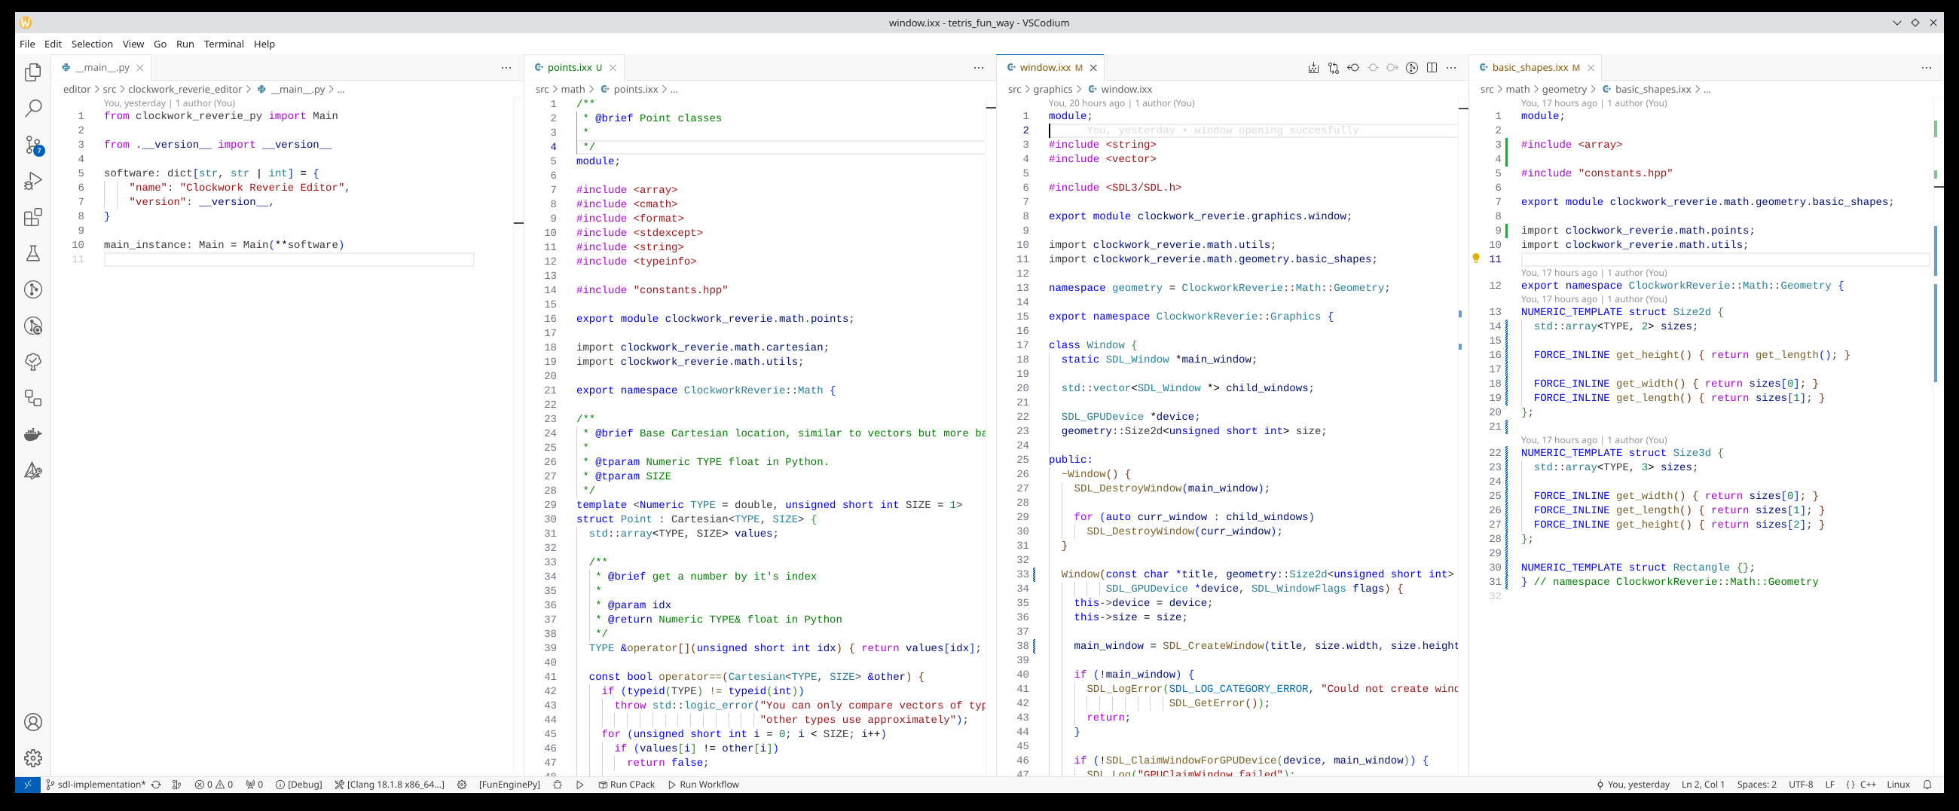
Task: Open the Docker panel in activity bar
Action: [32, 434]
